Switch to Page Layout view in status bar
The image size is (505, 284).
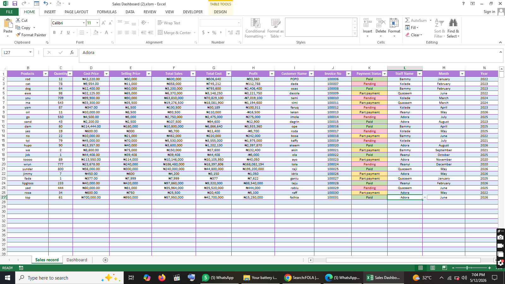click(433, 268)
